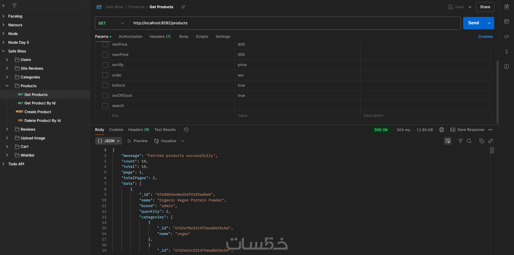This screenshot has height=255, width=514.
Task: Expand the Reviews folder
Action: click(x=7, y=129)
